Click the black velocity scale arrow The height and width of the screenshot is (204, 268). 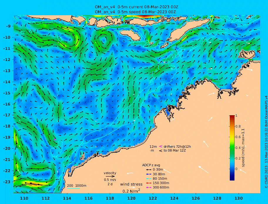pyautogui.click(x=110, y=176)
